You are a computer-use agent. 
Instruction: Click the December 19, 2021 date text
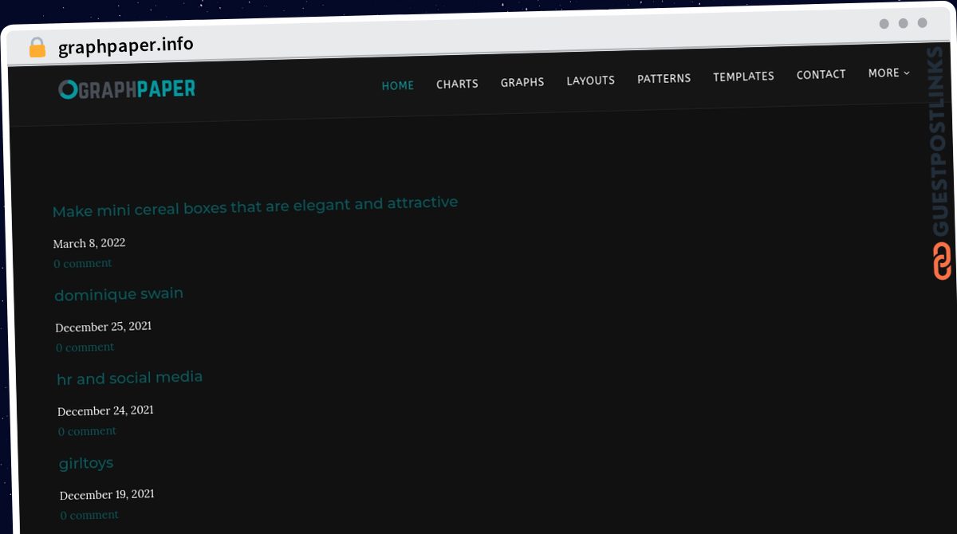(108, 495)
